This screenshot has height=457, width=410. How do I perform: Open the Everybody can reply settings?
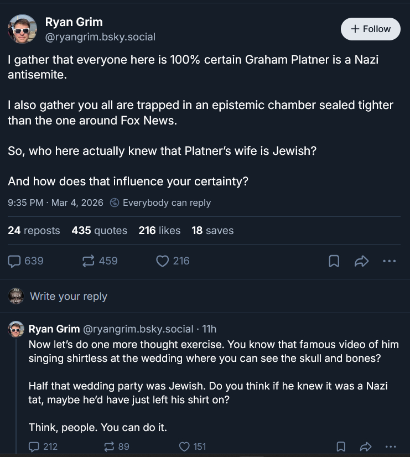pyautogui.click(x=160, y=202)
